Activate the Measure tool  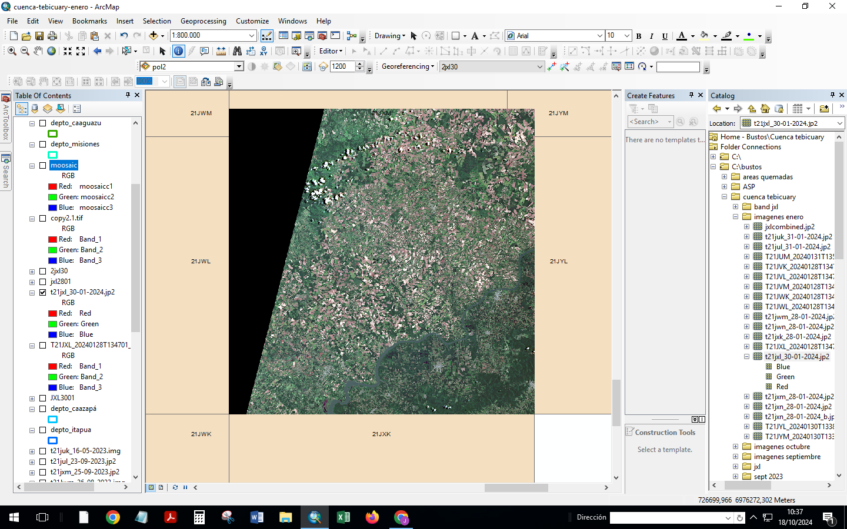(x=220, y=51)
